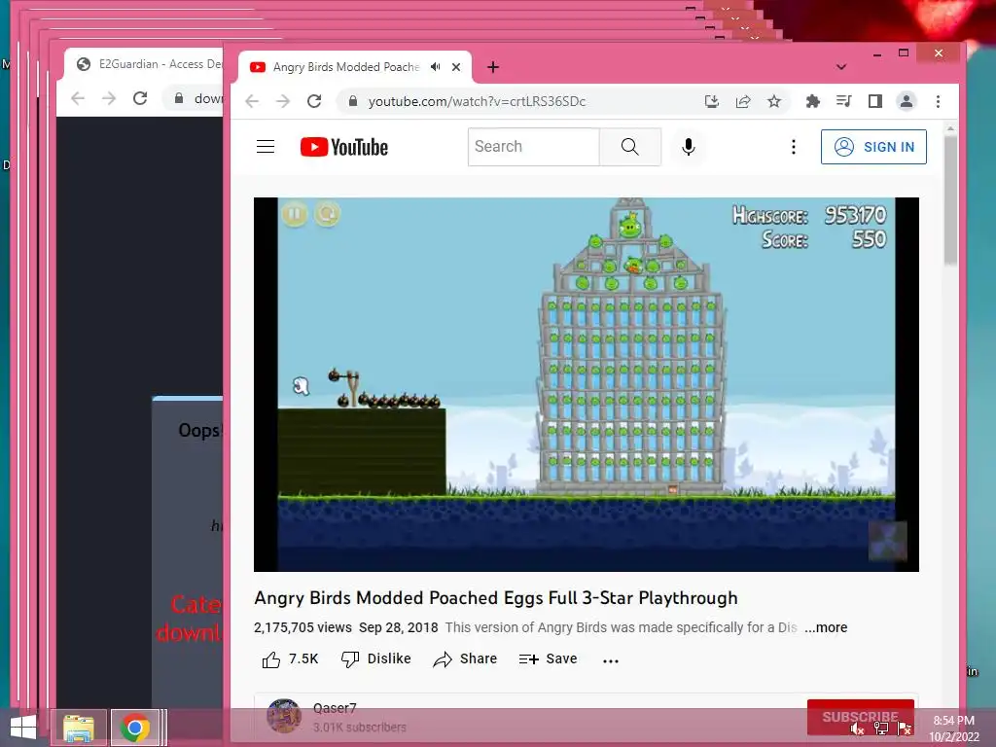Reload the E2Guardian window page
Image resolution: width=996 pixels, height=747 pixels.
pos(140,98)
